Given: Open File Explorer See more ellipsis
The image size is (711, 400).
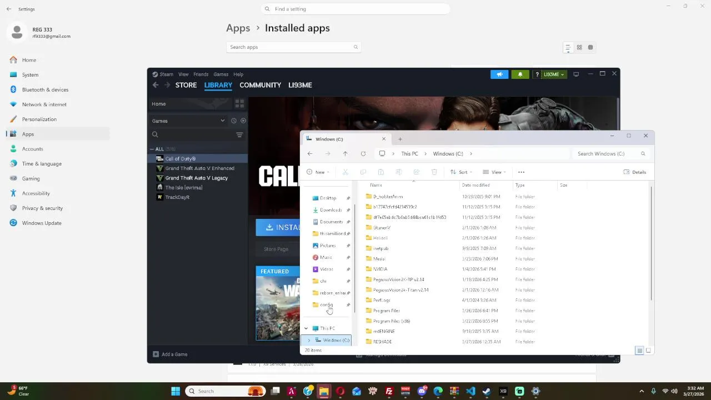Looking at the screenshot, I should point(521,172).
